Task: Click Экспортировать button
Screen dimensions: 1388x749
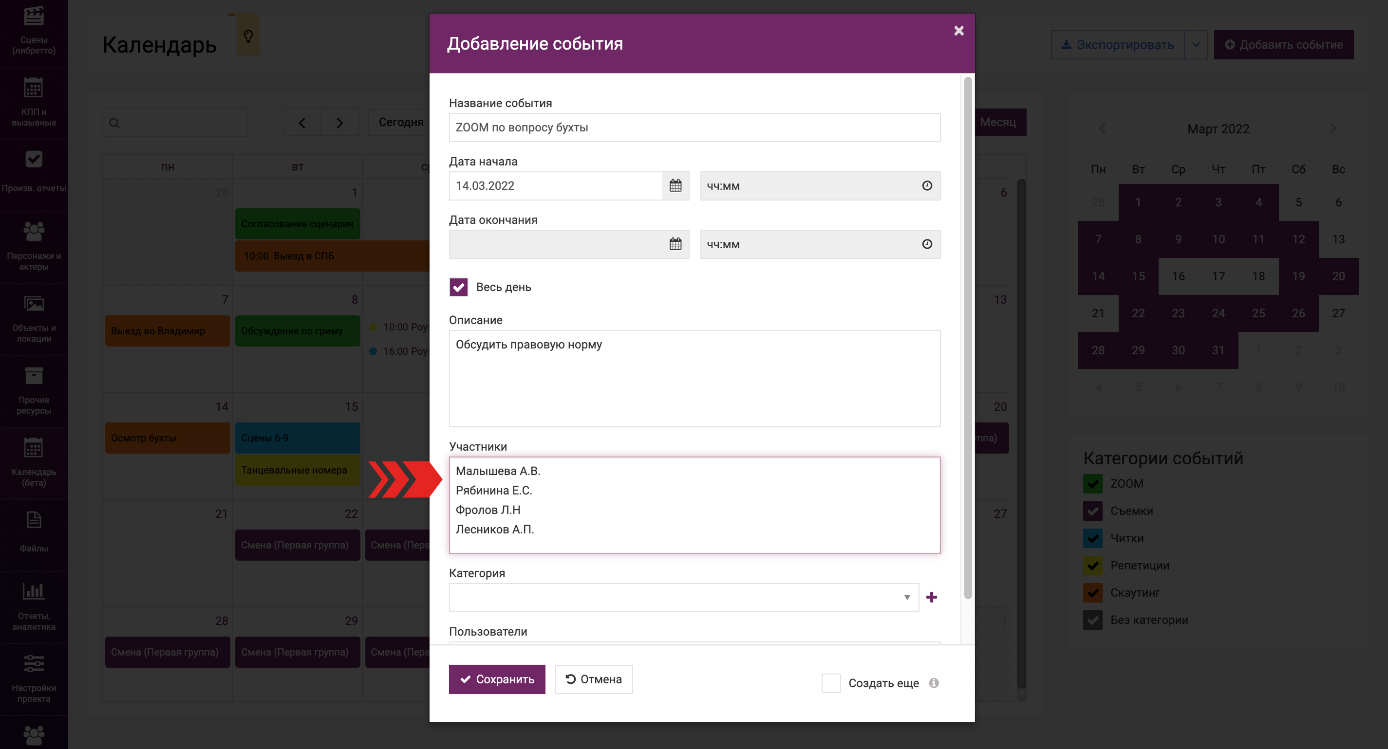Action: pyautogui.click(x=1118, y=45)
